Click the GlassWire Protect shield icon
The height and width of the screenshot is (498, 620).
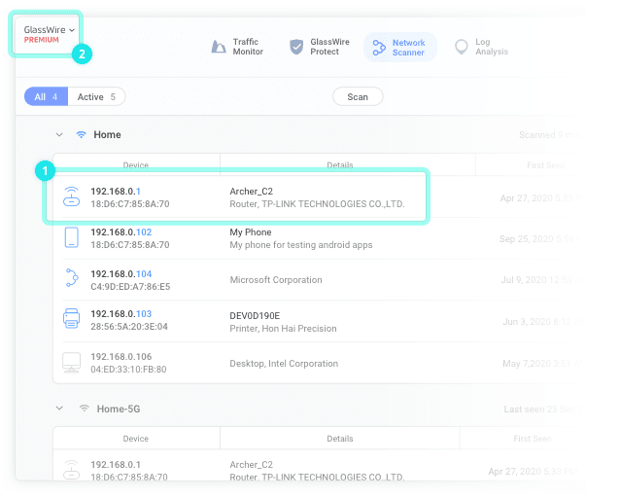[x=296, y=47]
